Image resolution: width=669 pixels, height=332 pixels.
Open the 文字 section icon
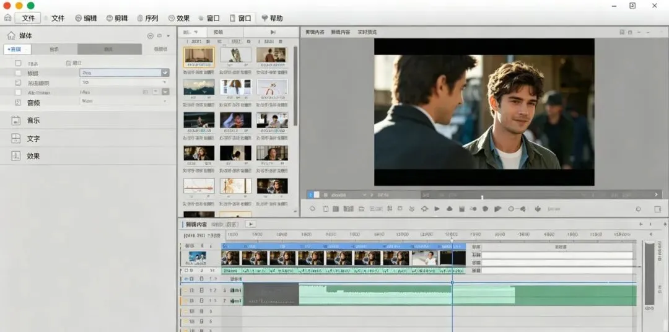click(15, 138)
